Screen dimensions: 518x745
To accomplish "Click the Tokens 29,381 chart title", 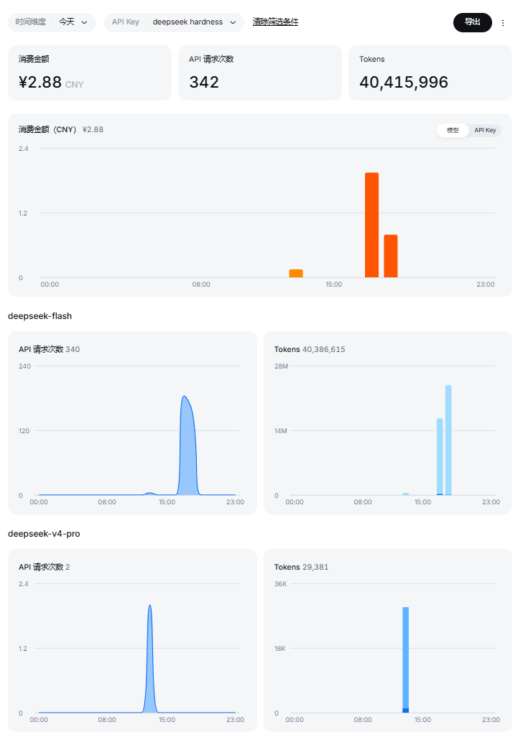I will point(301,567).
